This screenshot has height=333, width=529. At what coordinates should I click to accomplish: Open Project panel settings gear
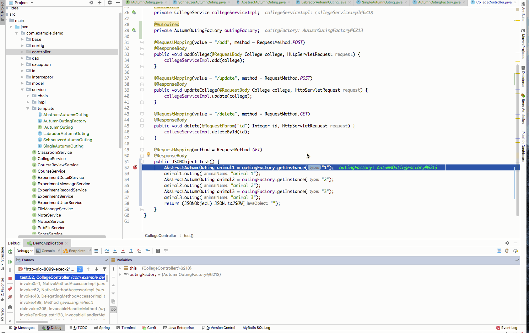tap(110, 3)
